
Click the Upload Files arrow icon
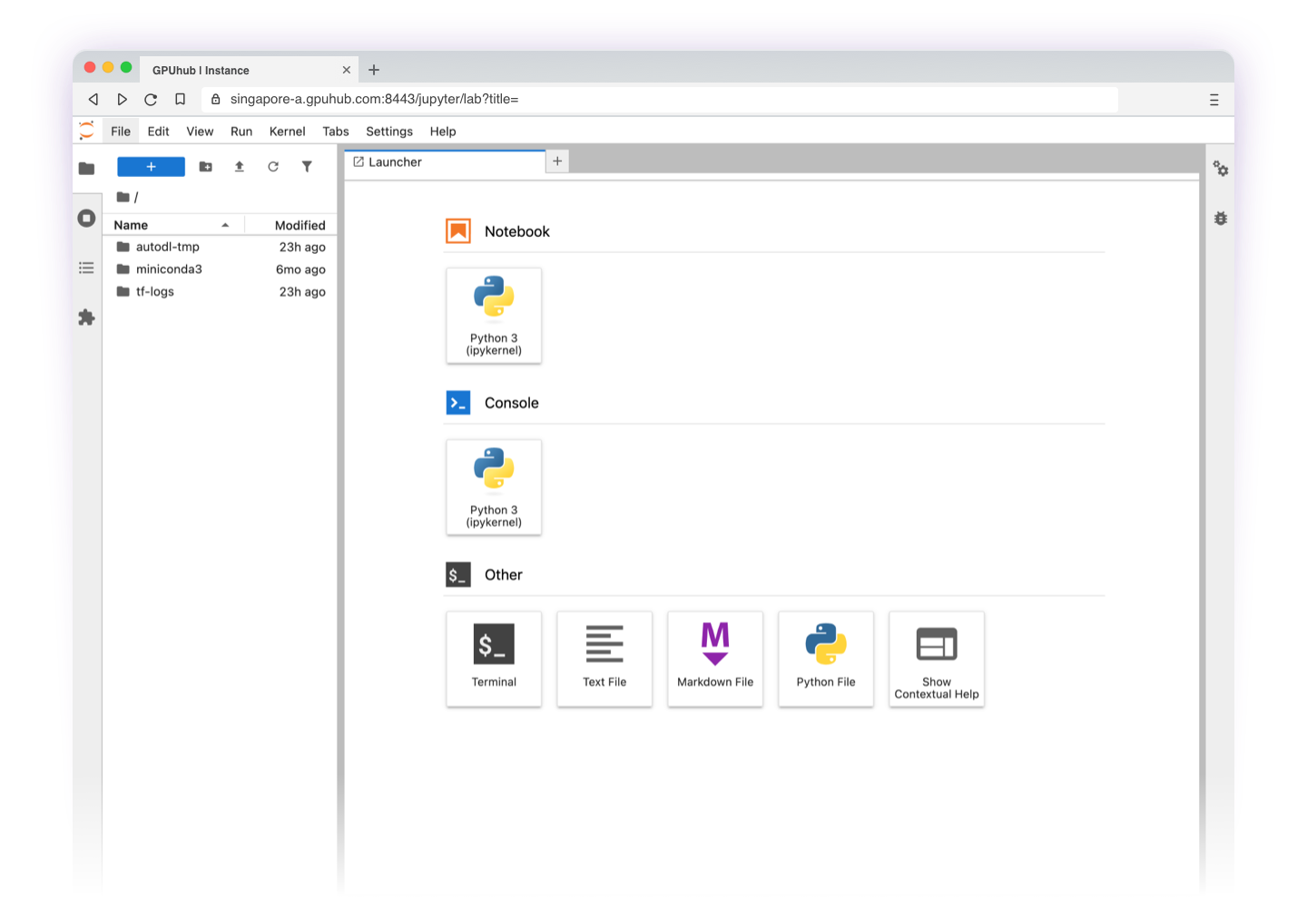(240, 167)
